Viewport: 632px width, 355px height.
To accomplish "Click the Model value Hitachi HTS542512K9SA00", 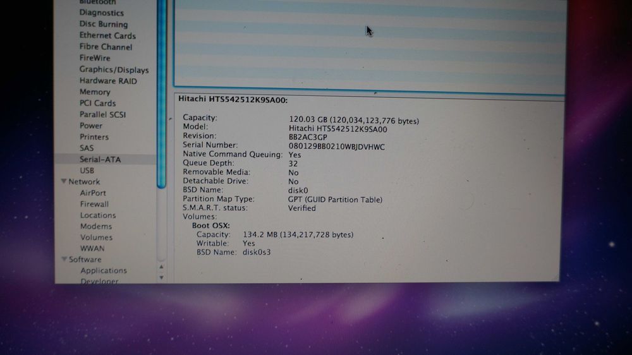I will (x=337, y=129).
